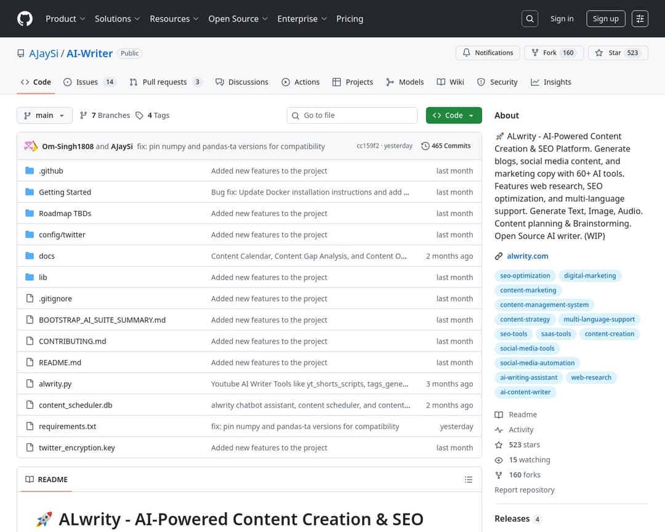
Task: Open the green Code dropdown
Action: (x=453, y=116)
